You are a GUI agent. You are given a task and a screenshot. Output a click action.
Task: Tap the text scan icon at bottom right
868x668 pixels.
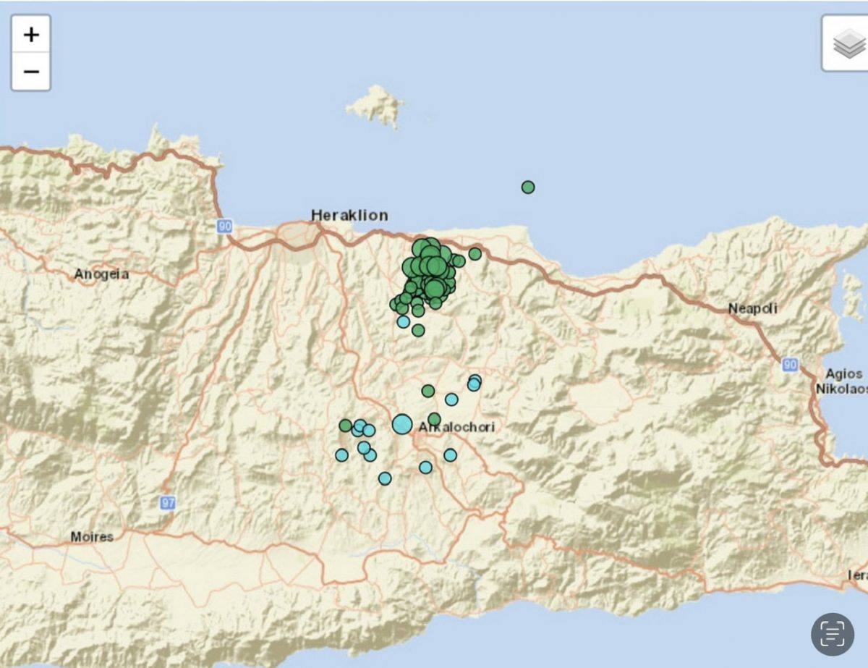[x=833, y=634]
